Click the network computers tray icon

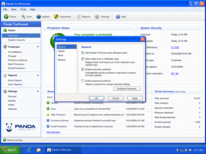pyautogui.click(x=182, y=150)
